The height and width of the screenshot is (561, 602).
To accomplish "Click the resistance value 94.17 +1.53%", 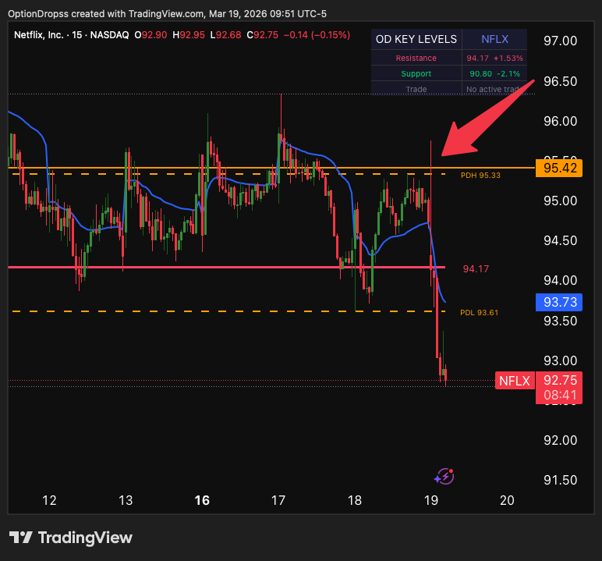I will tap(494, 58).
